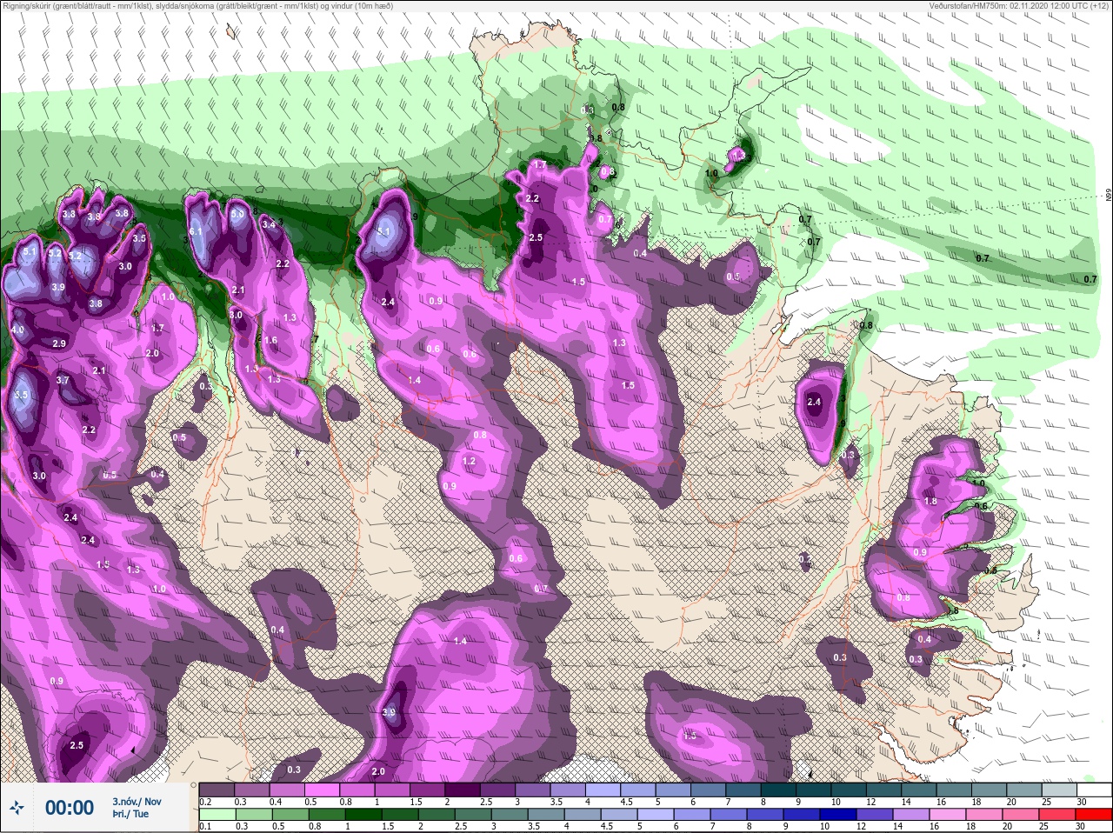Click the '3.7' precipitation value on map
This screenshot has height=833, width=1113.
coord(63,380)
